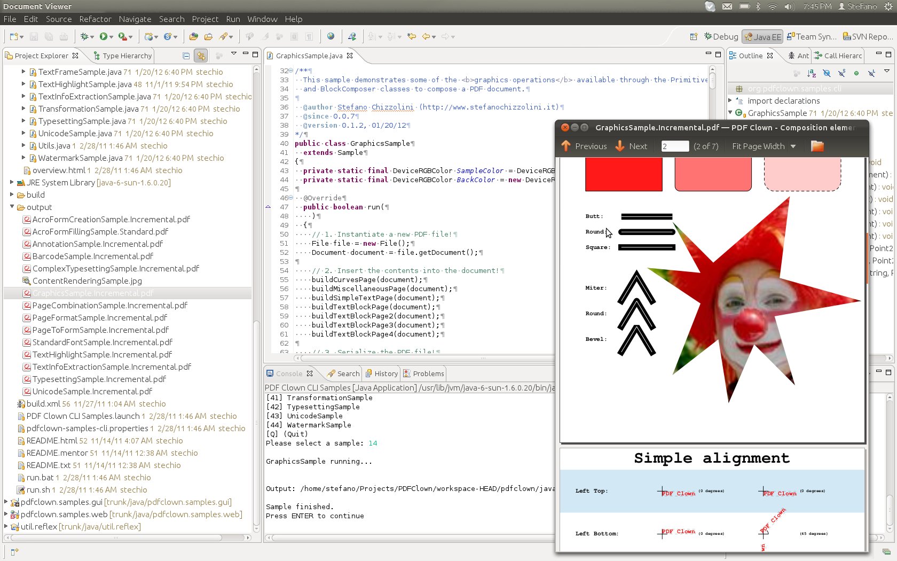Click the green Run button in toolbar
Image resolution: width=897 pixels, height=561 pixels.
[103, 36]
